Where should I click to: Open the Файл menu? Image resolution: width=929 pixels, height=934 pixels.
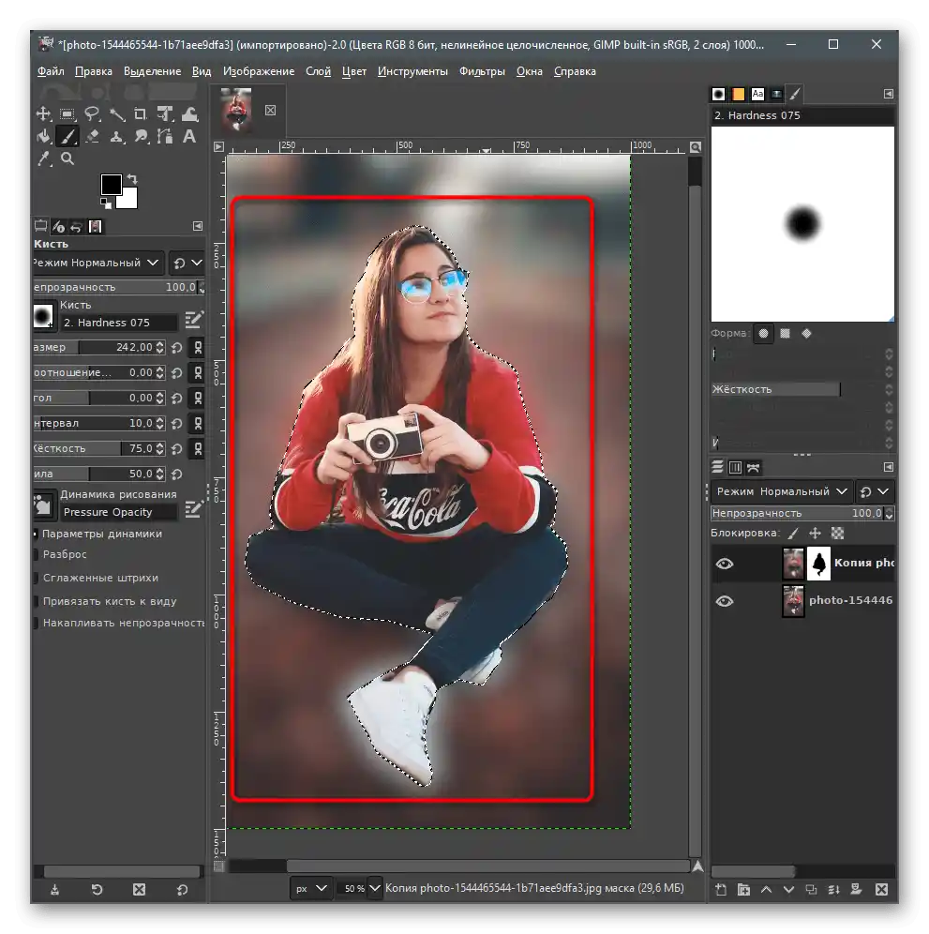(x=51, y=71)
